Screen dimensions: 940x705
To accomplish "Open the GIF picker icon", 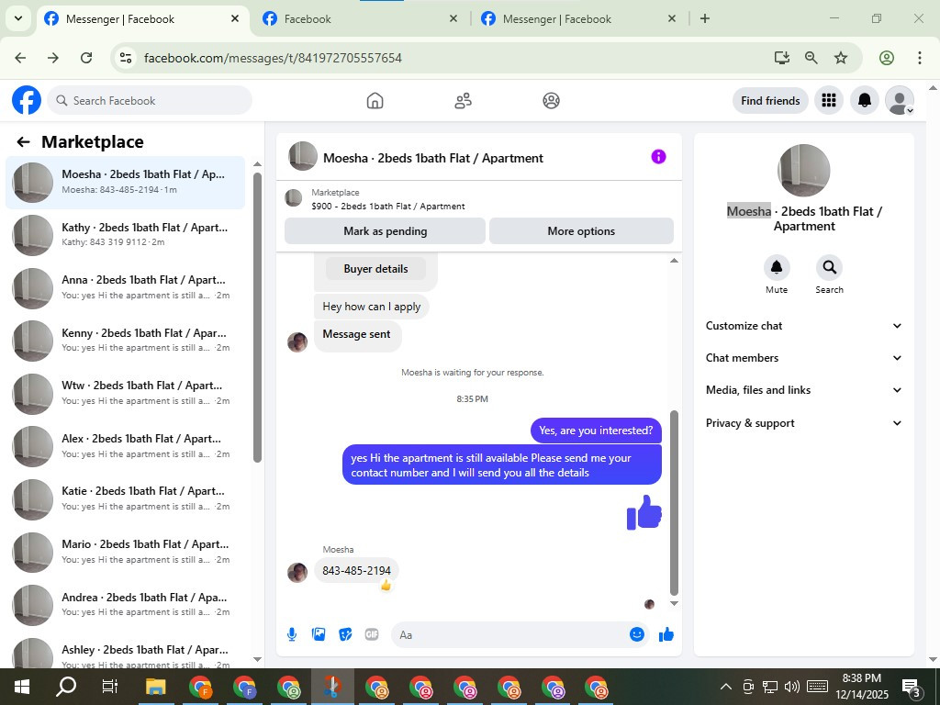I will (x=372, y=634).
